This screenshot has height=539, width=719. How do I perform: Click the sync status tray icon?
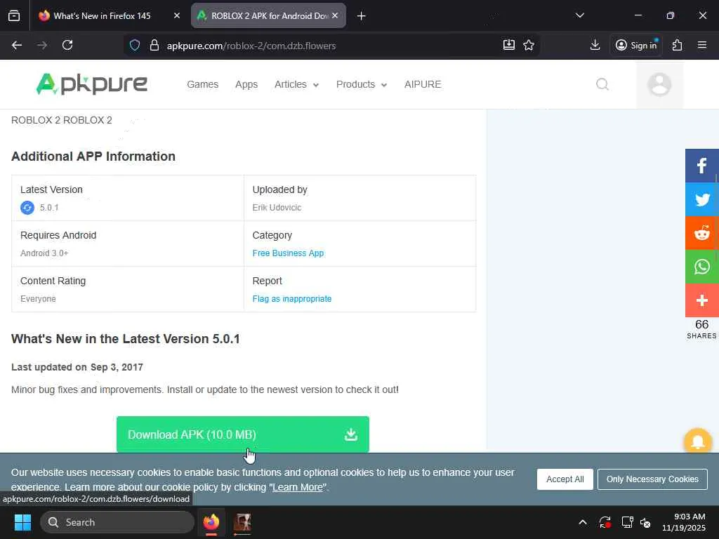click(605, 522)
